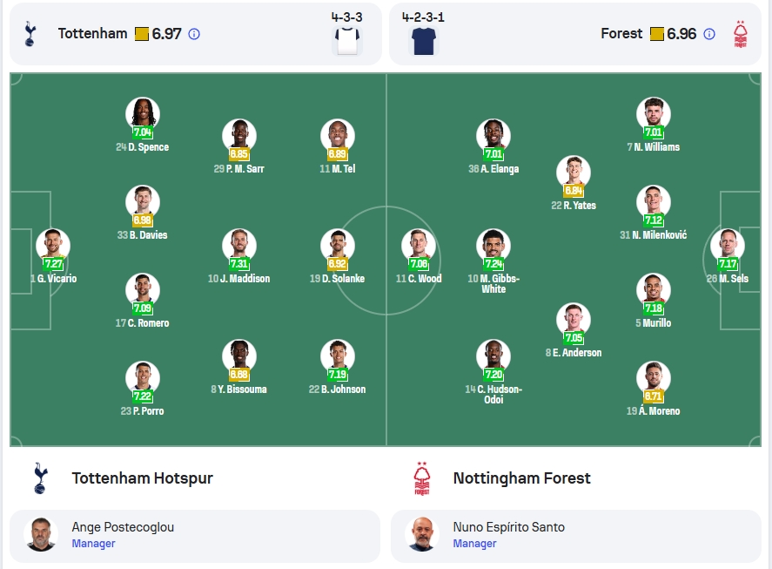Click Ange Postecoglou manager photo
This screenshot has width=772, height=569.
click(x=41, y=534)
